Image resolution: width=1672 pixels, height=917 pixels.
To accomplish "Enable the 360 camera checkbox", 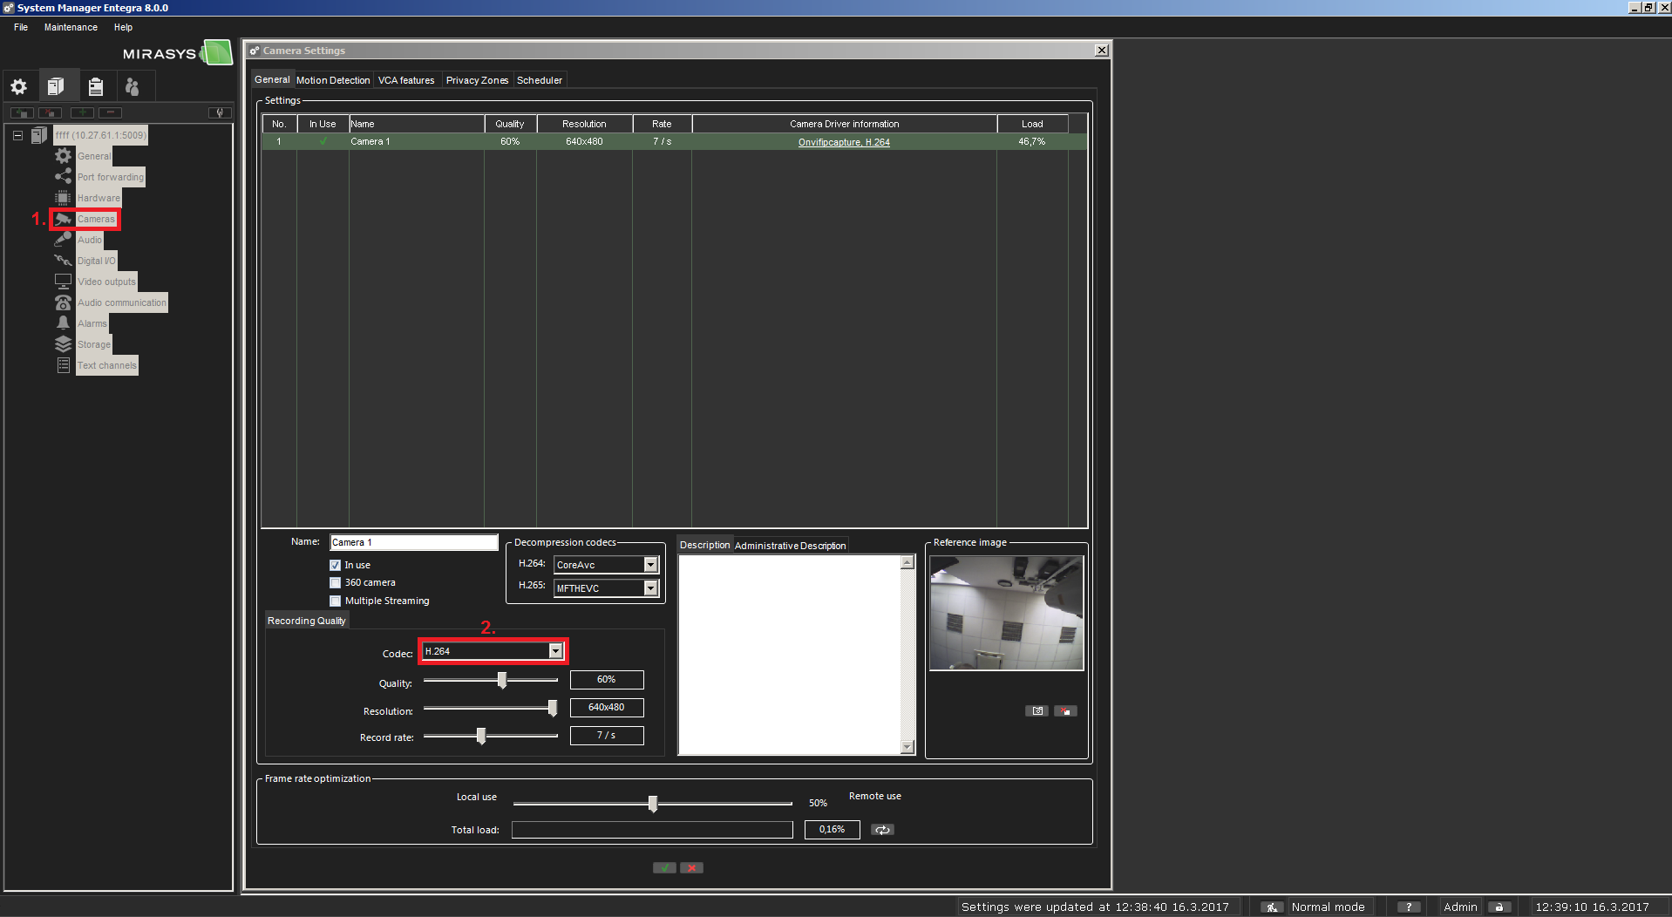I will click(336, 583).
